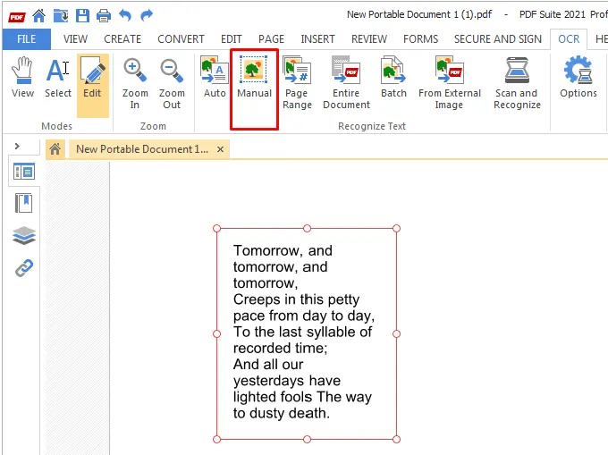This screenshot has width=608, height=455.
Task: Click the bottom-left handle of the text box
Action: pyautogui.click(x=216, y=439)
